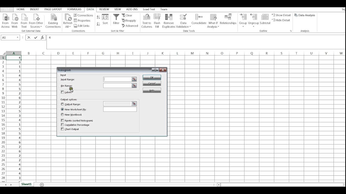Click Remove Duplicates

click(169, 21)
